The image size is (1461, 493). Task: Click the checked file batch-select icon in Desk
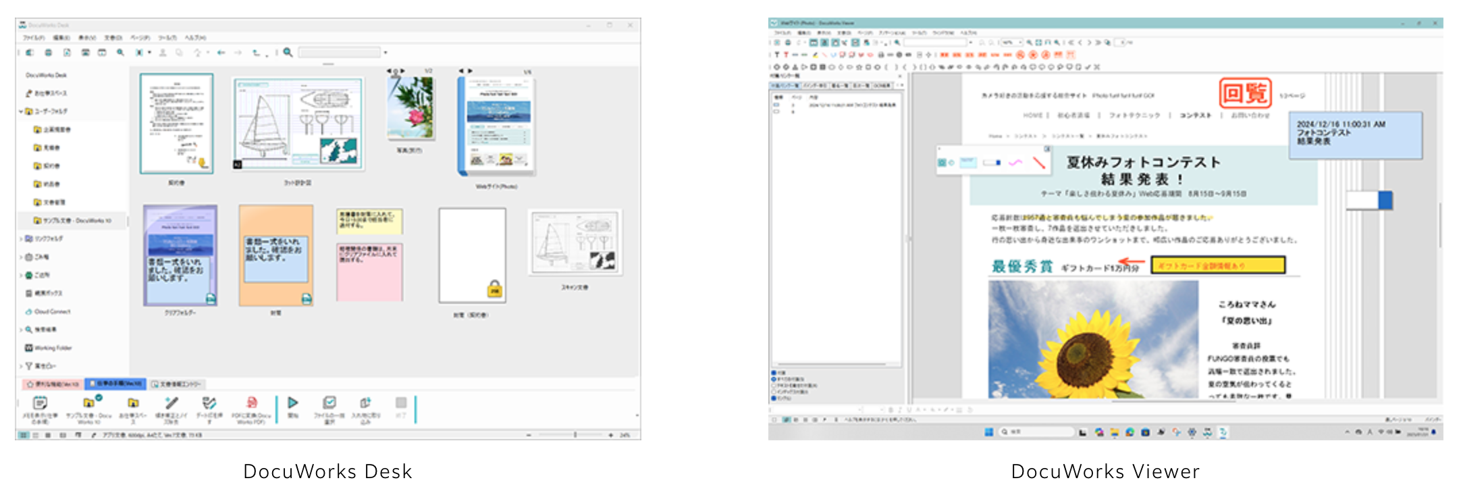(329, 403)
